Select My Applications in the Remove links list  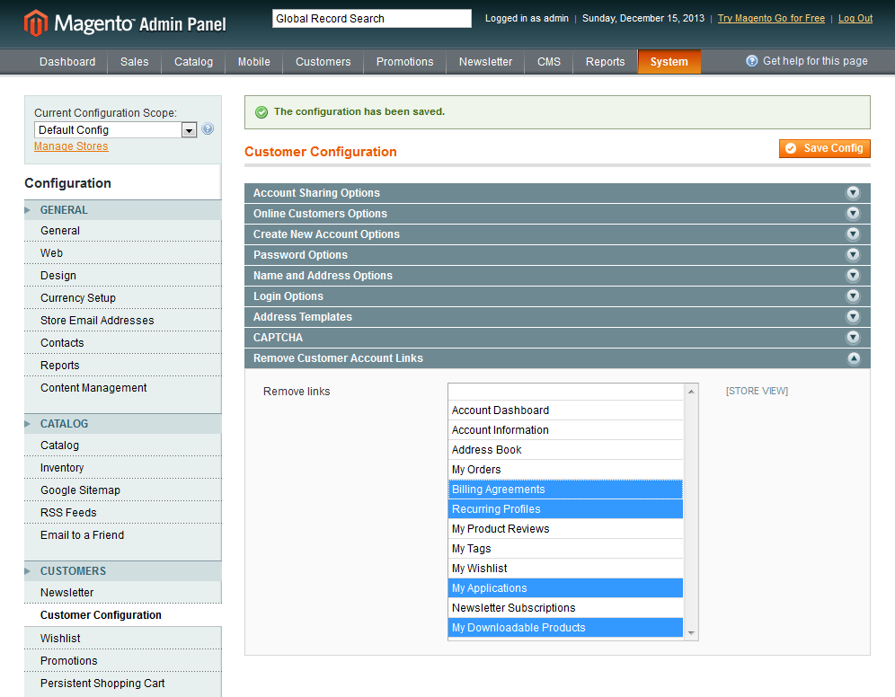point(565,588)
